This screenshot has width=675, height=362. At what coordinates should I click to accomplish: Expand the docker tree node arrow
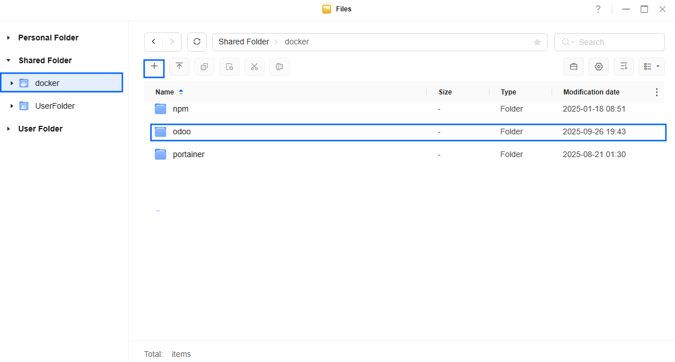[x=11, y=83]
